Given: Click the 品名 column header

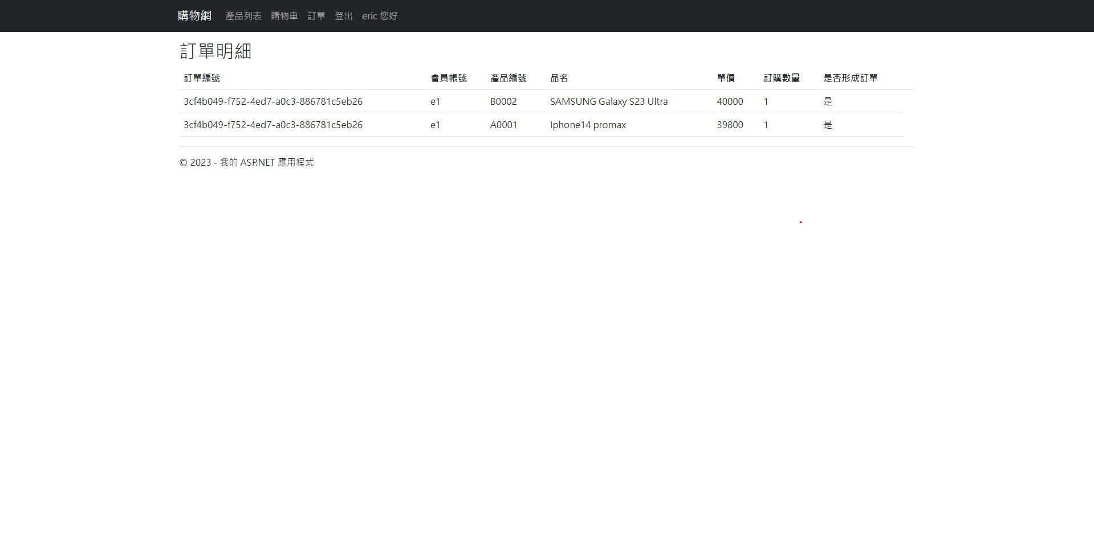Looking at the screenshot, I should [559, 78].
